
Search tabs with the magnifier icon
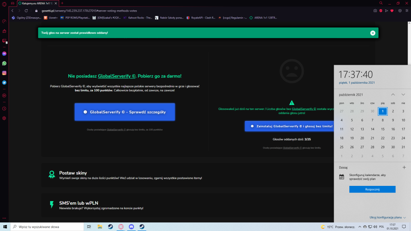click(x=381, y=3)
